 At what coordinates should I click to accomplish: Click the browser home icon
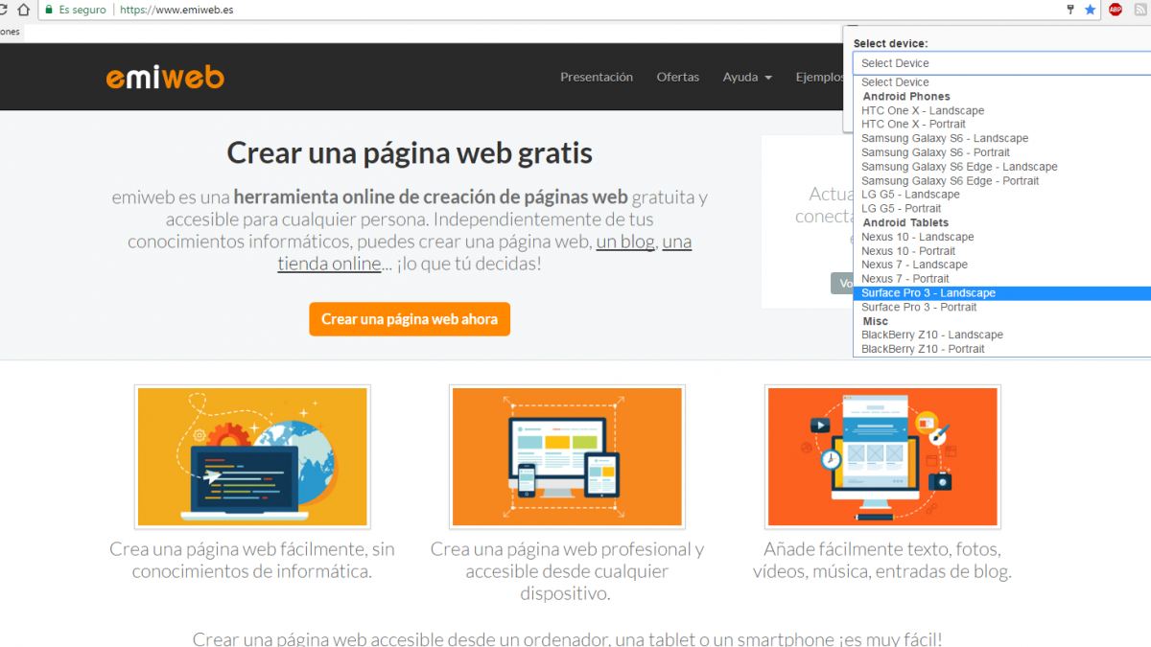[x=24, y=10]
